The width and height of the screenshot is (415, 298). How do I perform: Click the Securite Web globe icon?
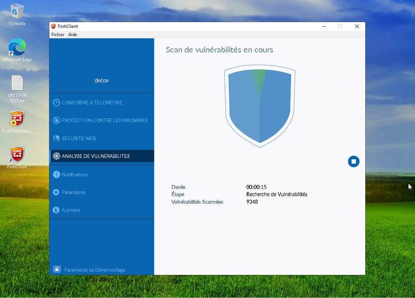[56, 139]
